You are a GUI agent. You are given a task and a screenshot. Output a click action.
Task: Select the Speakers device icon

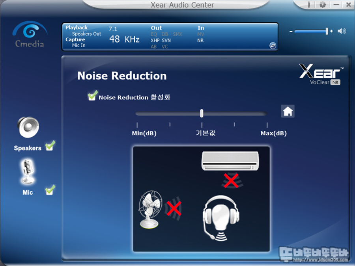pos(28,127)
